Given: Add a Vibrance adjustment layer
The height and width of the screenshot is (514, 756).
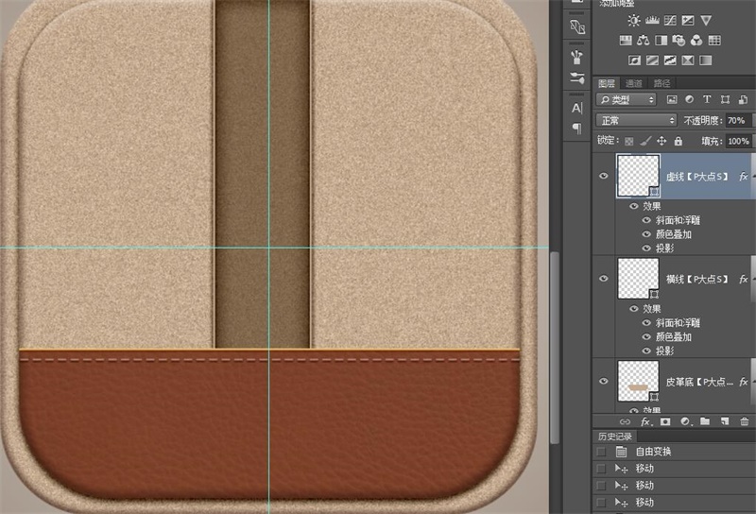Looking at the screenshot, I should 706,20.
